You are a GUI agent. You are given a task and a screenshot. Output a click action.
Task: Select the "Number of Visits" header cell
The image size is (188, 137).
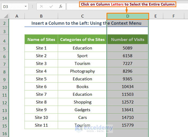pyautogui.click(x=128, y=40)
